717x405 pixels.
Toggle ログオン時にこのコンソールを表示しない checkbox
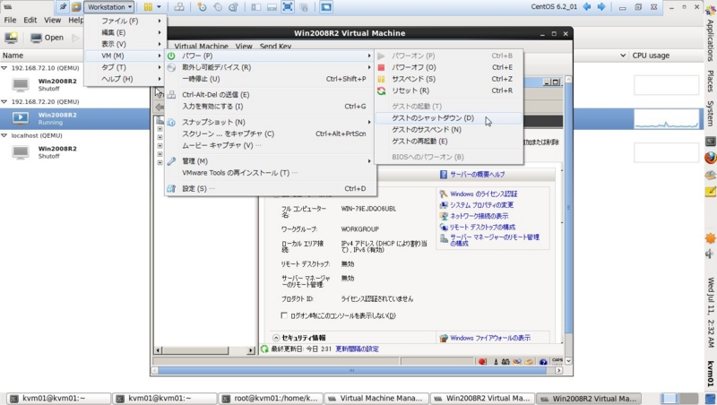(284, 315)
